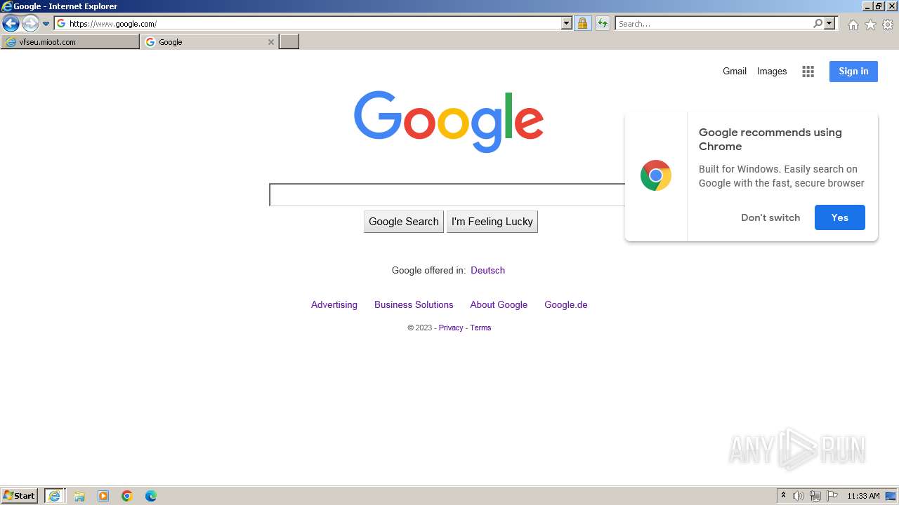Minimize the Internet Explorer window
Viewport: 899px width, 505px height.
coord(867,6)
